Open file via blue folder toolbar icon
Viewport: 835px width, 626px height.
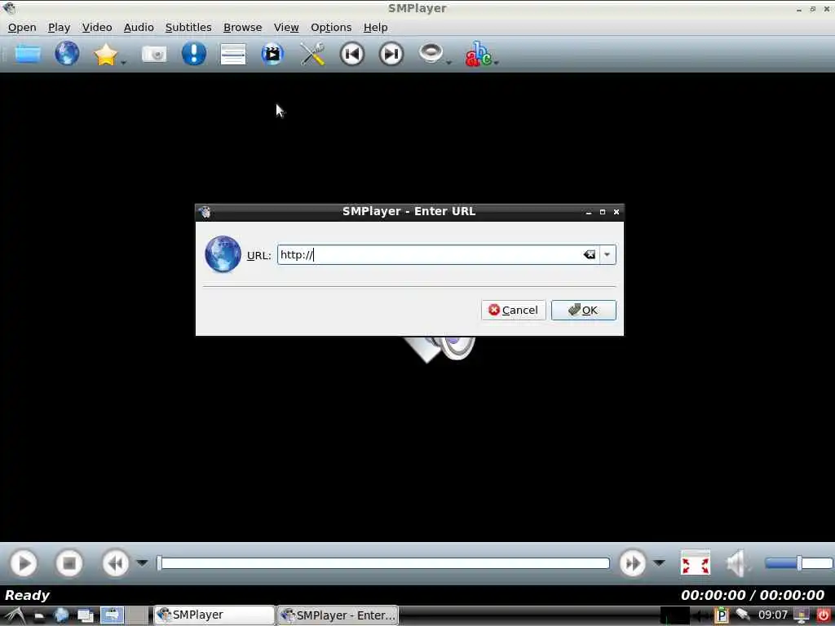[28, 54]
